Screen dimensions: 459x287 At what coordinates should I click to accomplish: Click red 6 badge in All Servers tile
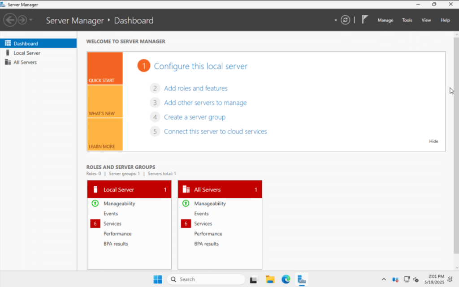[186, 223]
